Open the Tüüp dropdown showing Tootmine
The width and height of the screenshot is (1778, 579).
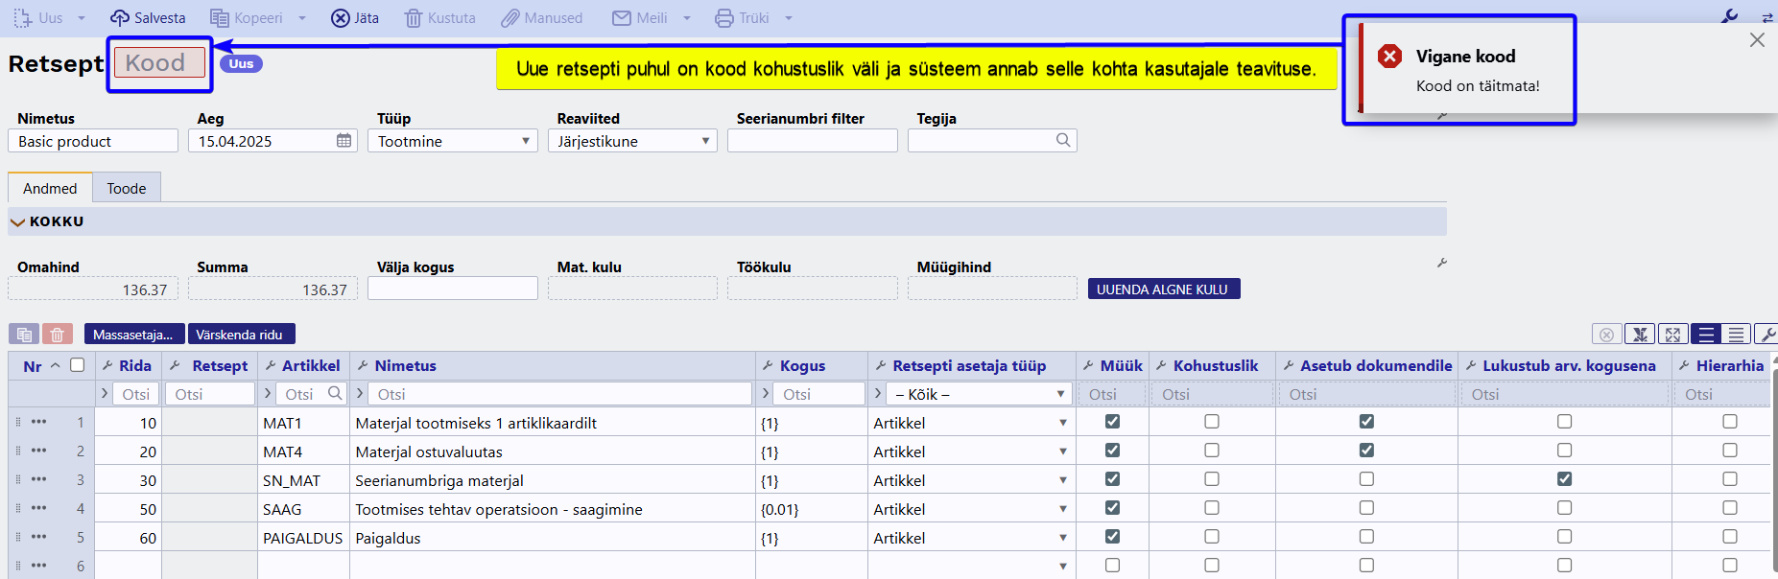tap(452, 141)
